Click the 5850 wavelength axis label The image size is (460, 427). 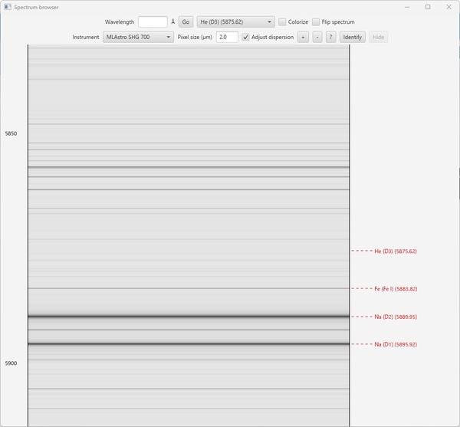point(11,133)
